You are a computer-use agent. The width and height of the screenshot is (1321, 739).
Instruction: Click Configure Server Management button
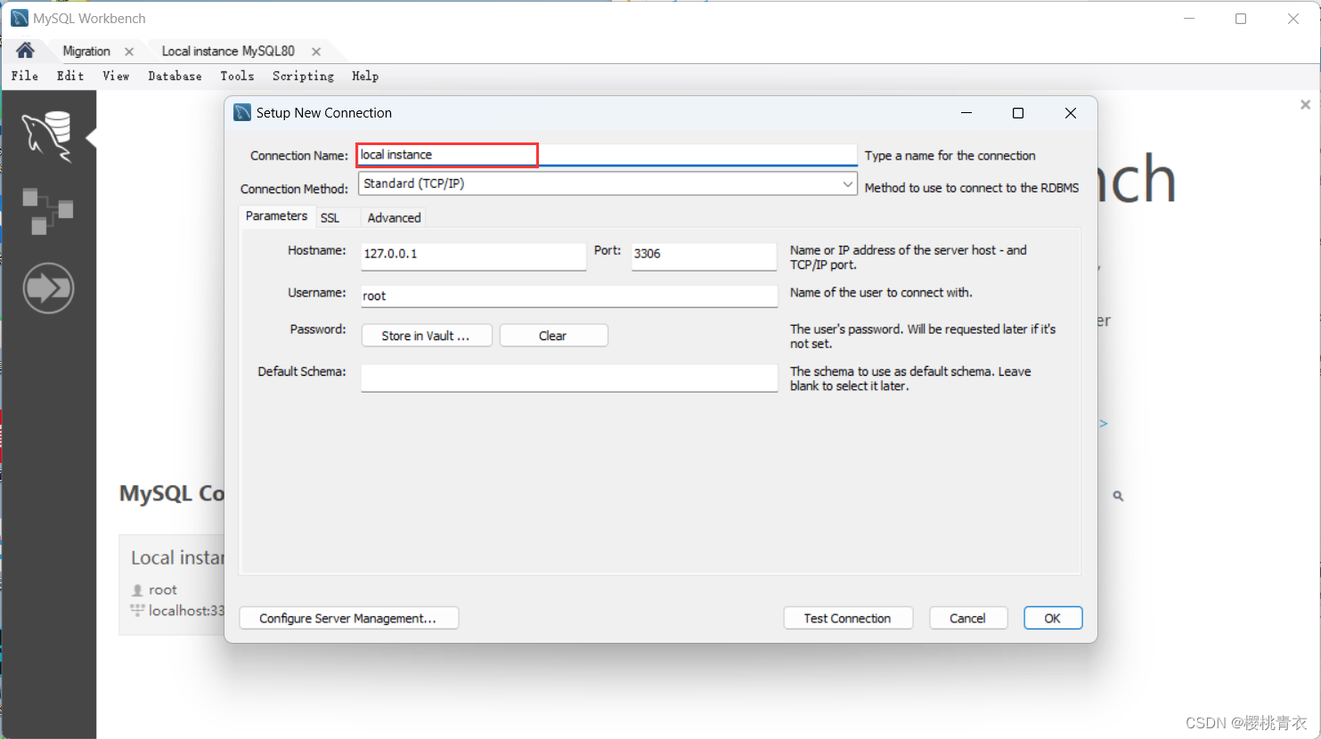tap(348, 618)
